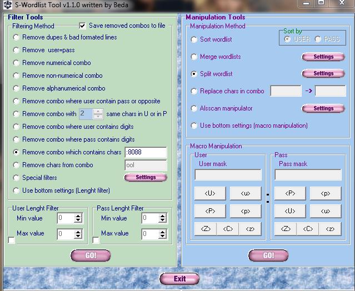
Task: Select Split wordlist radio button
Action: coord(194,74)
